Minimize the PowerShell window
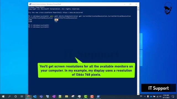Screen dimensions: 177x99 (124, 4)
